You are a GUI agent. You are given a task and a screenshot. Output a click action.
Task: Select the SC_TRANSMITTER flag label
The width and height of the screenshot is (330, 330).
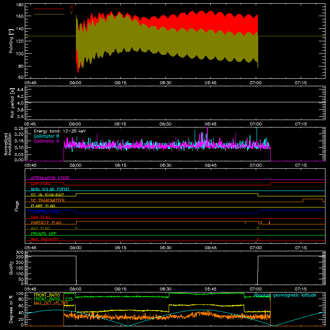pos(48,200)
